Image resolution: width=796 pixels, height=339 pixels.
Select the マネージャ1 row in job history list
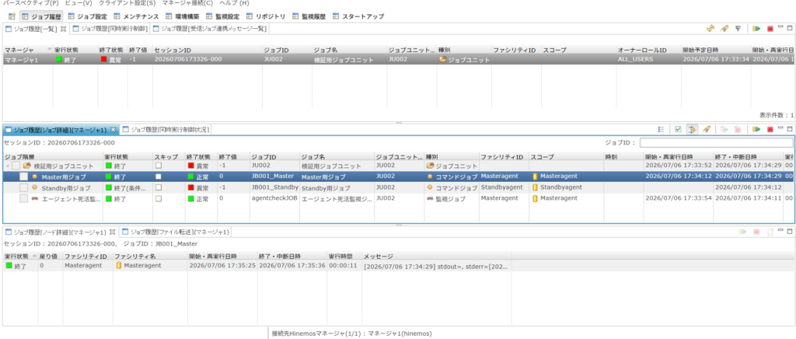coord(397,59)
